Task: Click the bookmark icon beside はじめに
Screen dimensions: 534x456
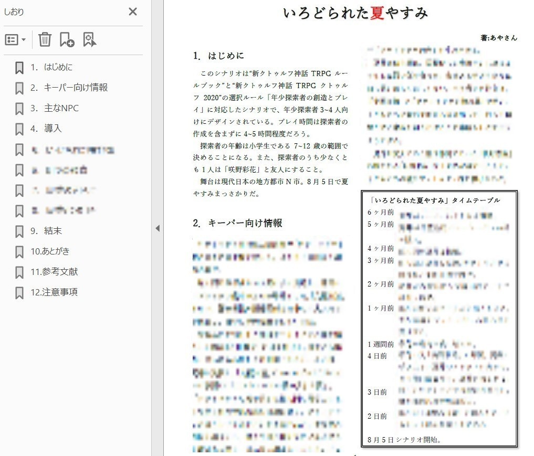Action: point(19,67)
